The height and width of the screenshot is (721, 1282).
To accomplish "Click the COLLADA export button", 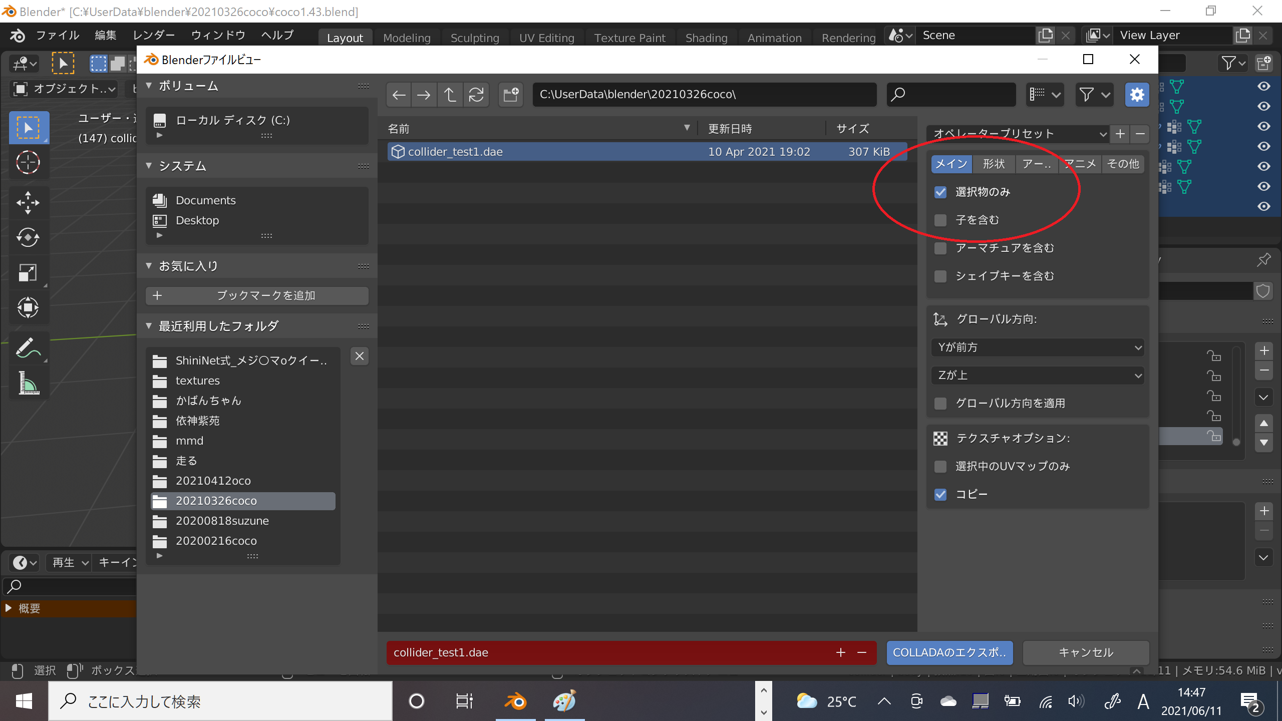I will click(949, 653).
